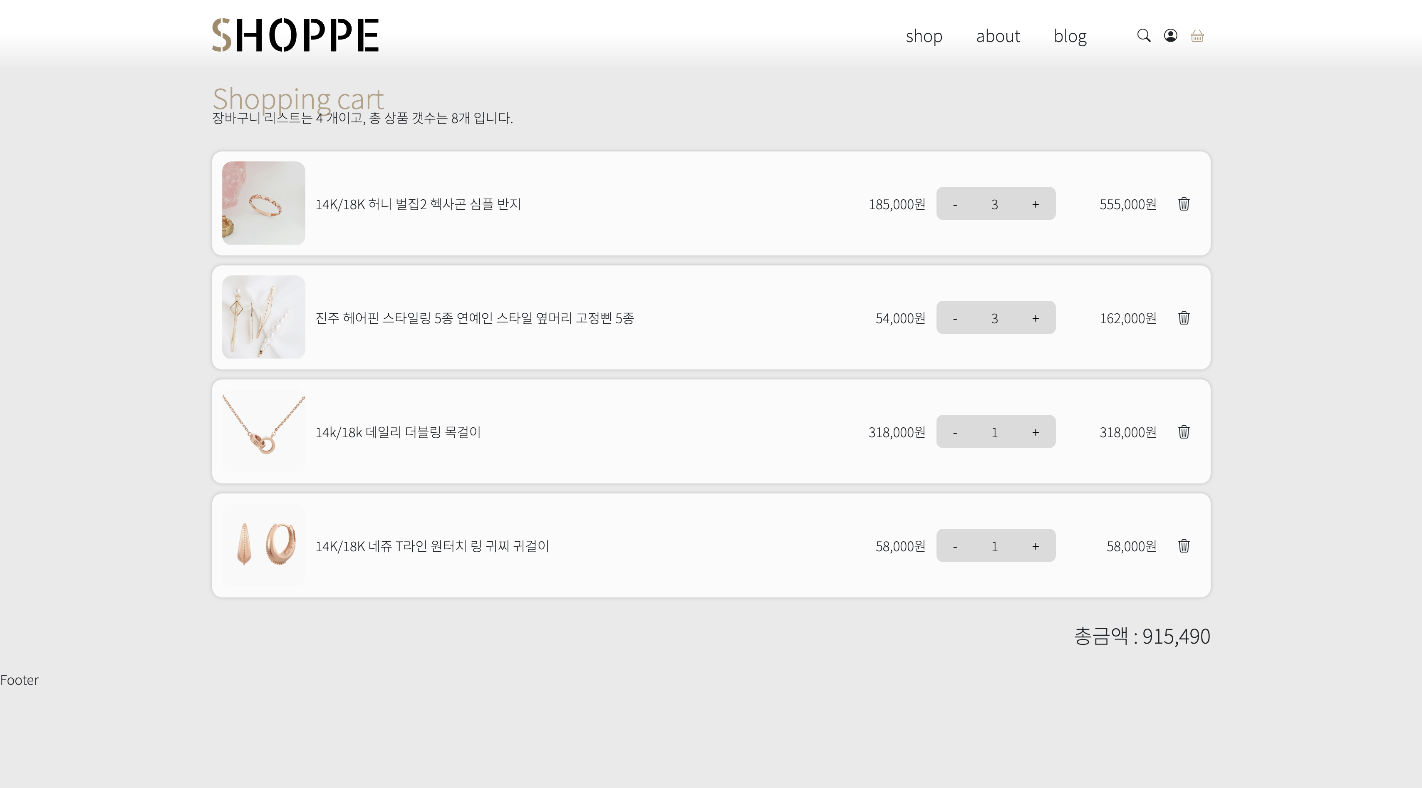This screenshot has width=1422, height=788.
Task: Decrease quantity of the hexagon ring
Action: pyautogui.click(x=955, y=204)
